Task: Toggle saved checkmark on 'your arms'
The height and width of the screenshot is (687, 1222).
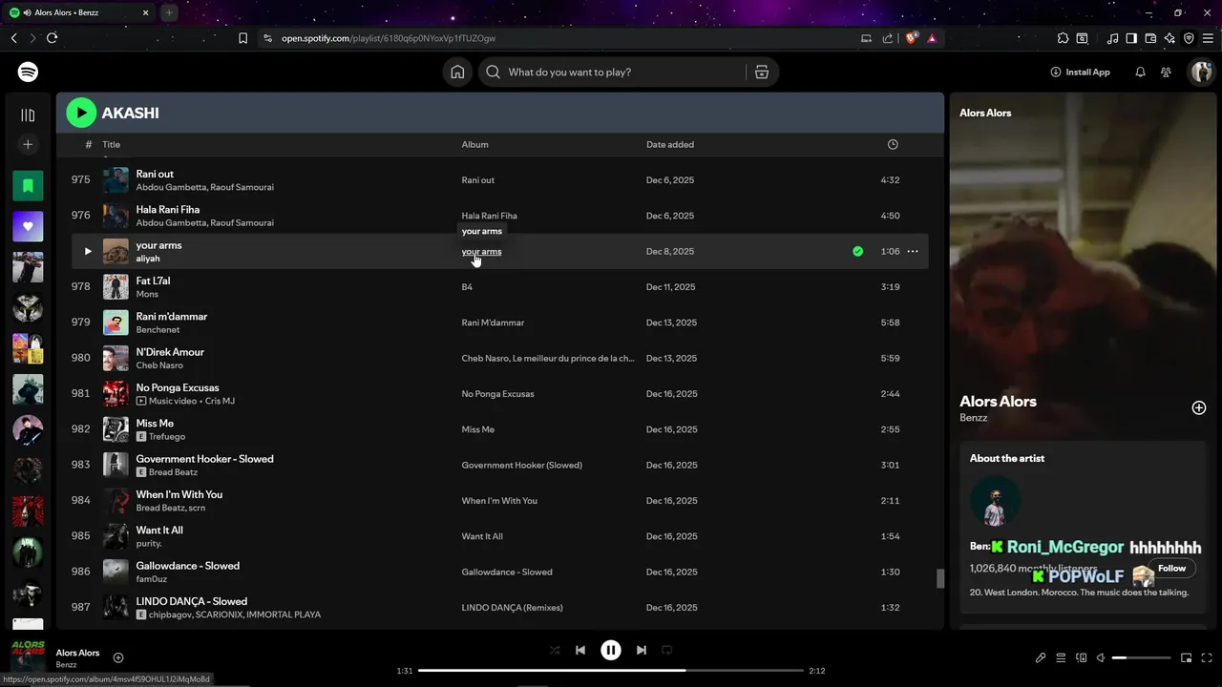Action: point(857,251)
